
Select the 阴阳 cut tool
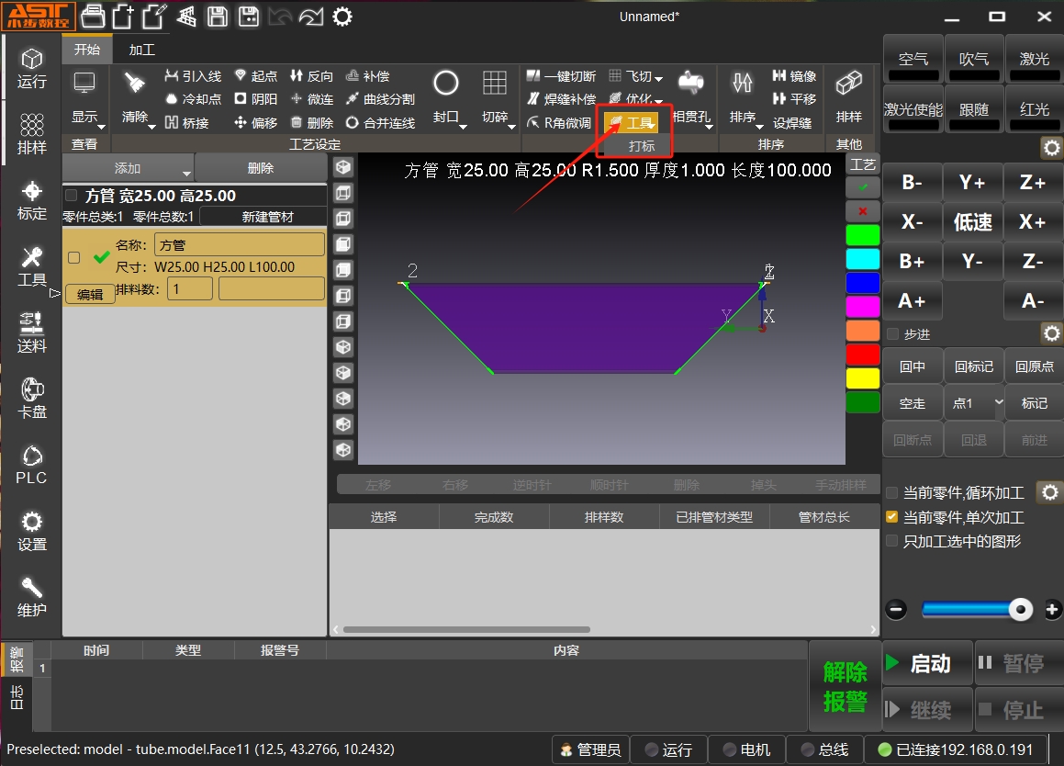coord(256,99)
